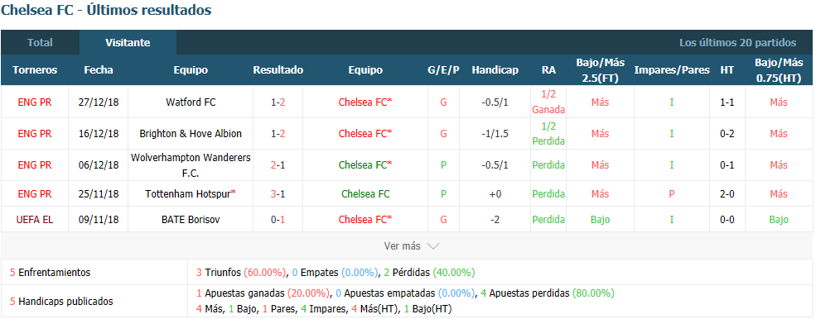Click the Los últimos 20 partidos label
The width and height of the screenshot is (816, 319).
tap(737, 43)
